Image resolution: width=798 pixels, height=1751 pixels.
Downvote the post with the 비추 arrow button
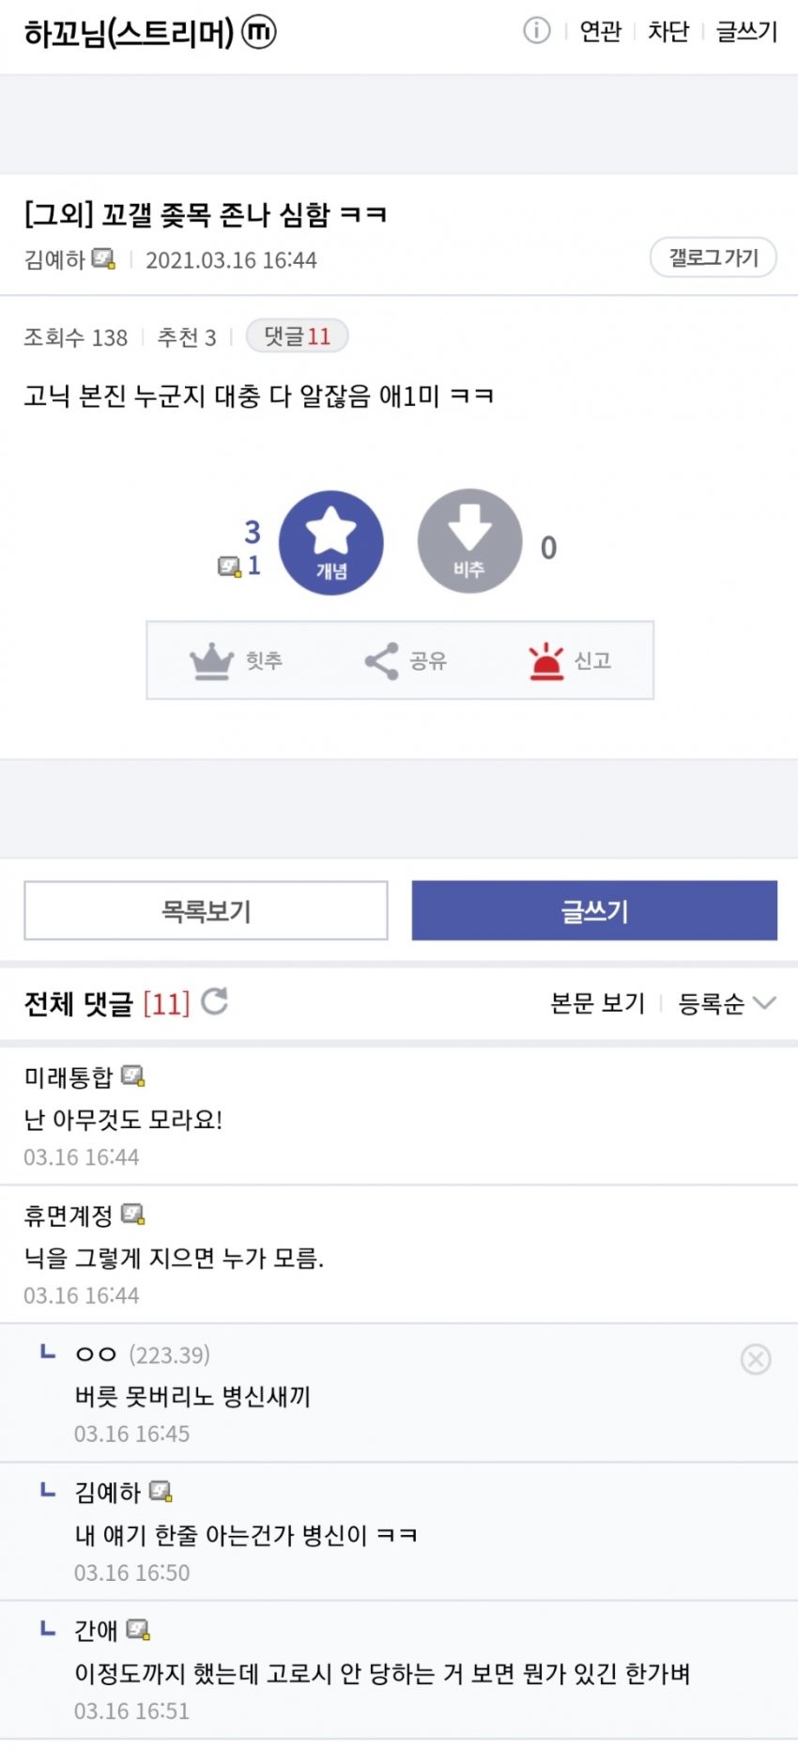(469, 541)
